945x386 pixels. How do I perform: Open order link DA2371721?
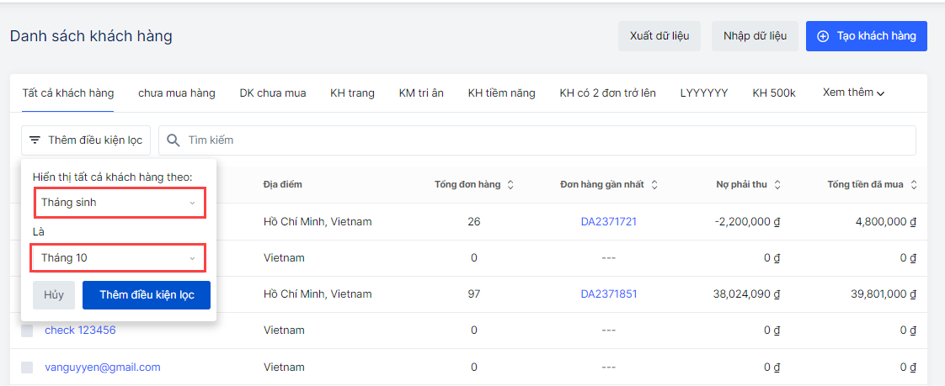(608, 222)
